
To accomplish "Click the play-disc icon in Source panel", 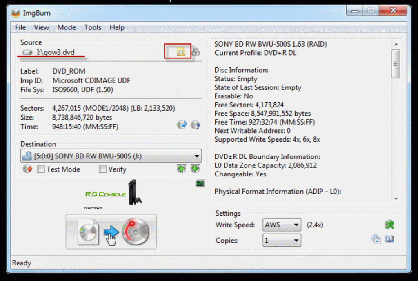I will pyautogui.click(x=182, y=125).
